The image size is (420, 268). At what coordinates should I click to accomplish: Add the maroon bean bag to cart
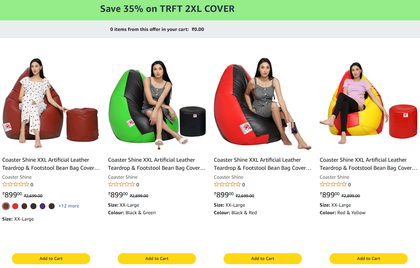51,259
